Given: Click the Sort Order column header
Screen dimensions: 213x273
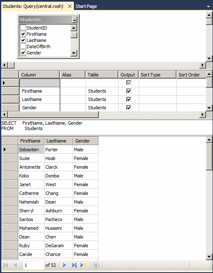Looking at the screenshot, I should (x=191, y=75).
